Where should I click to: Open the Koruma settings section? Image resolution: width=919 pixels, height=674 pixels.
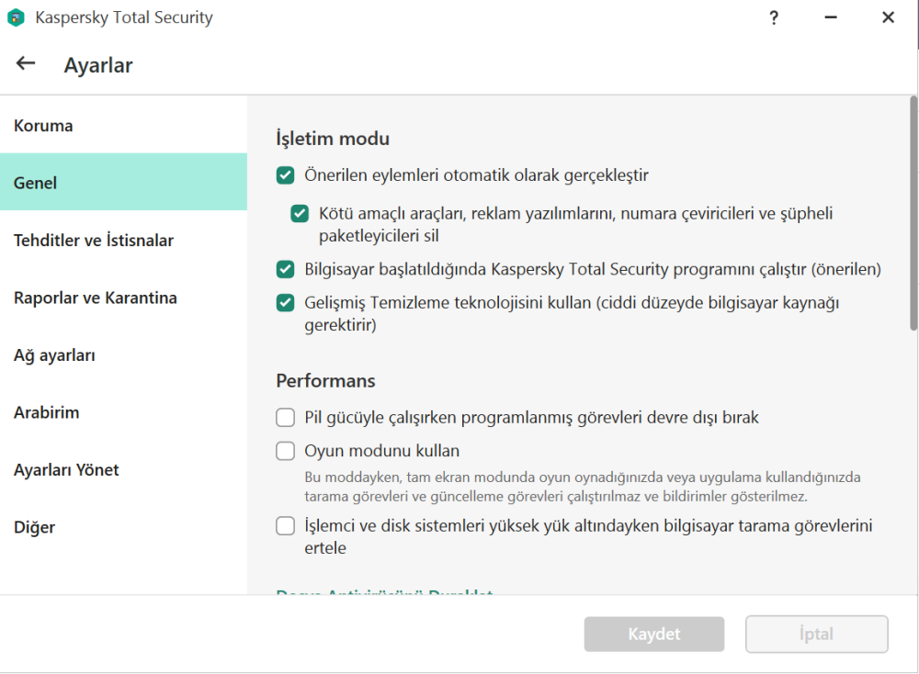tap(123, 126)
